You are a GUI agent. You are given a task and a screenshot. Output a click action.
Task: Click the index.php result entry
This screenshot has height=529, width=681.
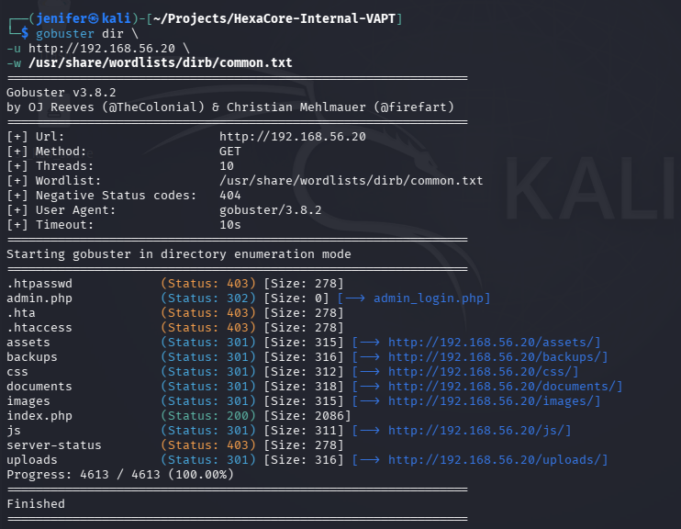(39, 416)
